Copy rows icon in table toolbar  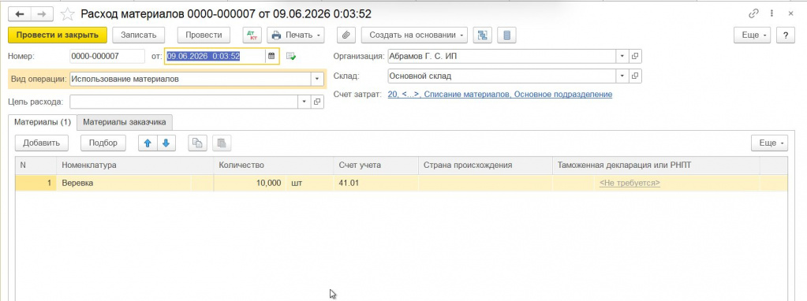point(197,143)
